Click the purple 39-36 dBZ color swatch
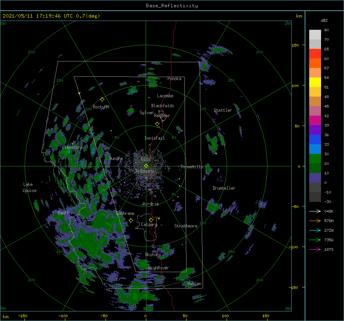Screen dimensions: 344x321 (315, 130)
